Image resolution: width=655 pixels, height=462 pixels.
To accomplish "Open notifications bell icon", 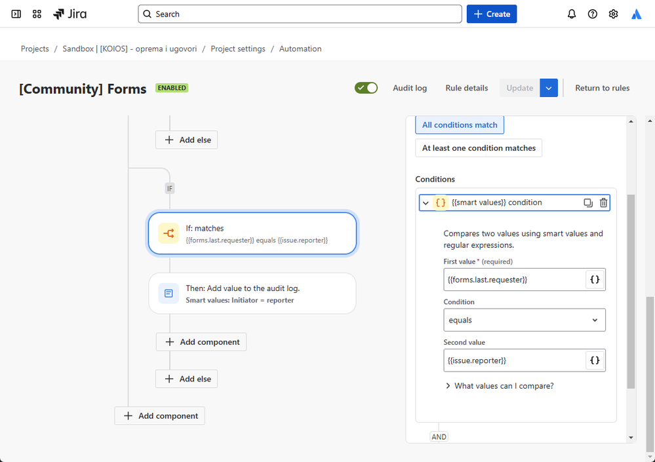I will 572,14.
